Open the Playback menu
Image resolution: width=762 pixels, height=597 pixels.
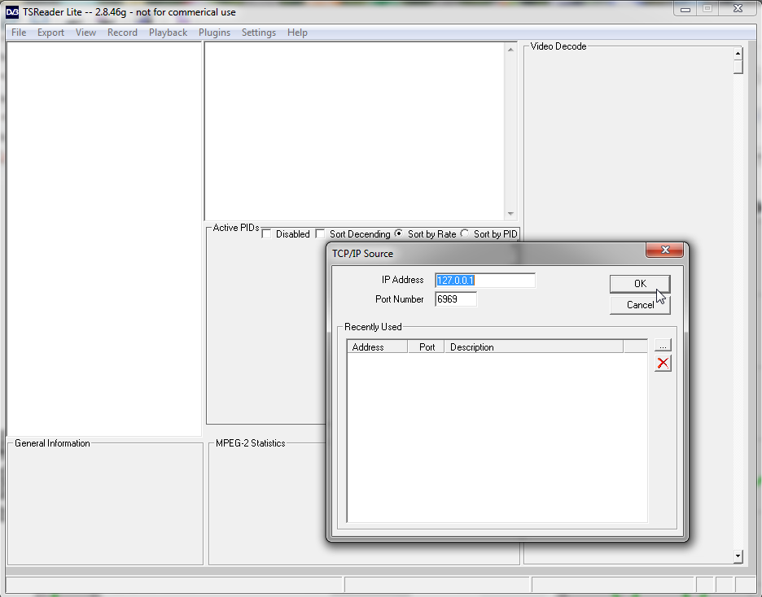[169, 33]
